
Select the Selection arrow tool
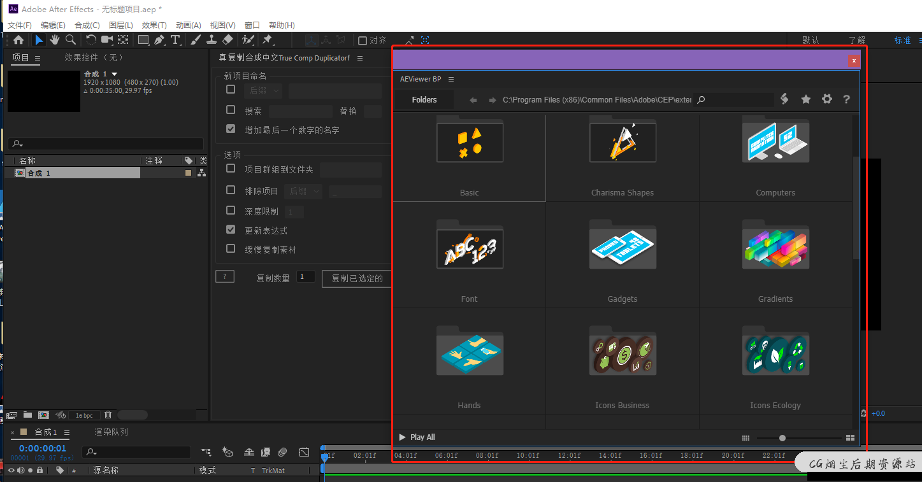coord(39,40)
